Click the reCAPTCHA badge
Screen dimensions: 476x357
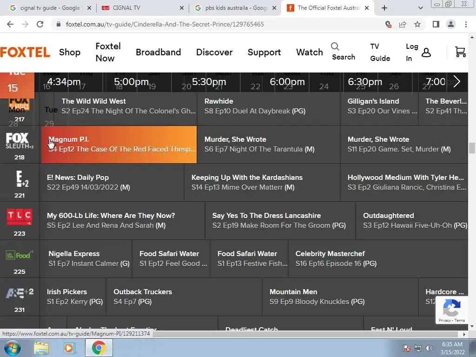[451, 310]
